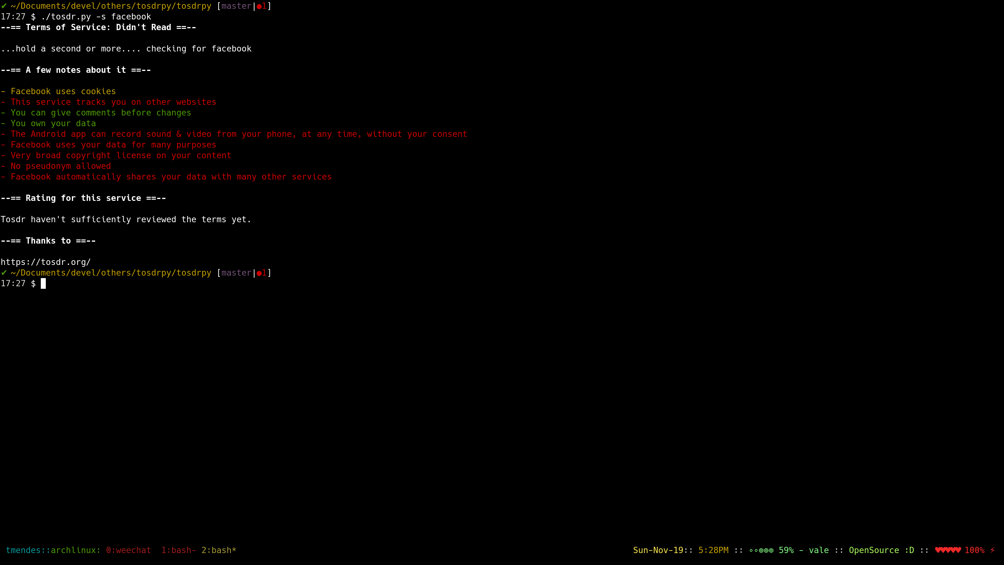Click the master branch label in the bottom prompt
The height and width of the screenshot is (565, 1004).
(236, 272)
